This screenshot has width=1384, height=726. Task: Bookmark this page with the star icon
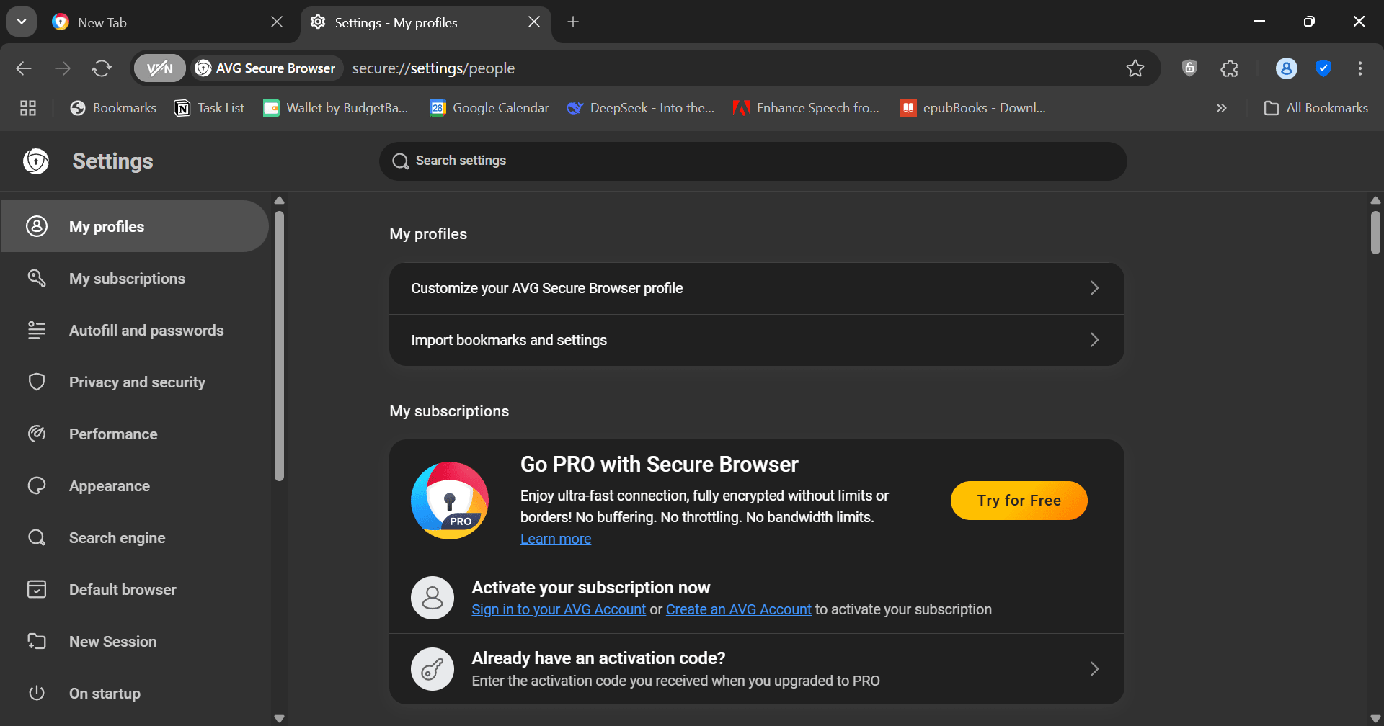click(x=1135, y=68)
